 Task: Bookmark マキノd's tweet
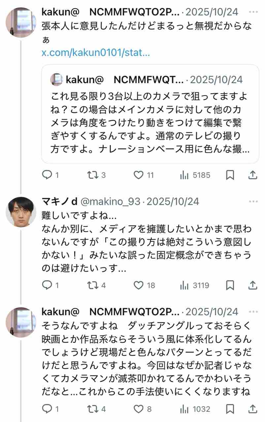[x=230, y=285]
